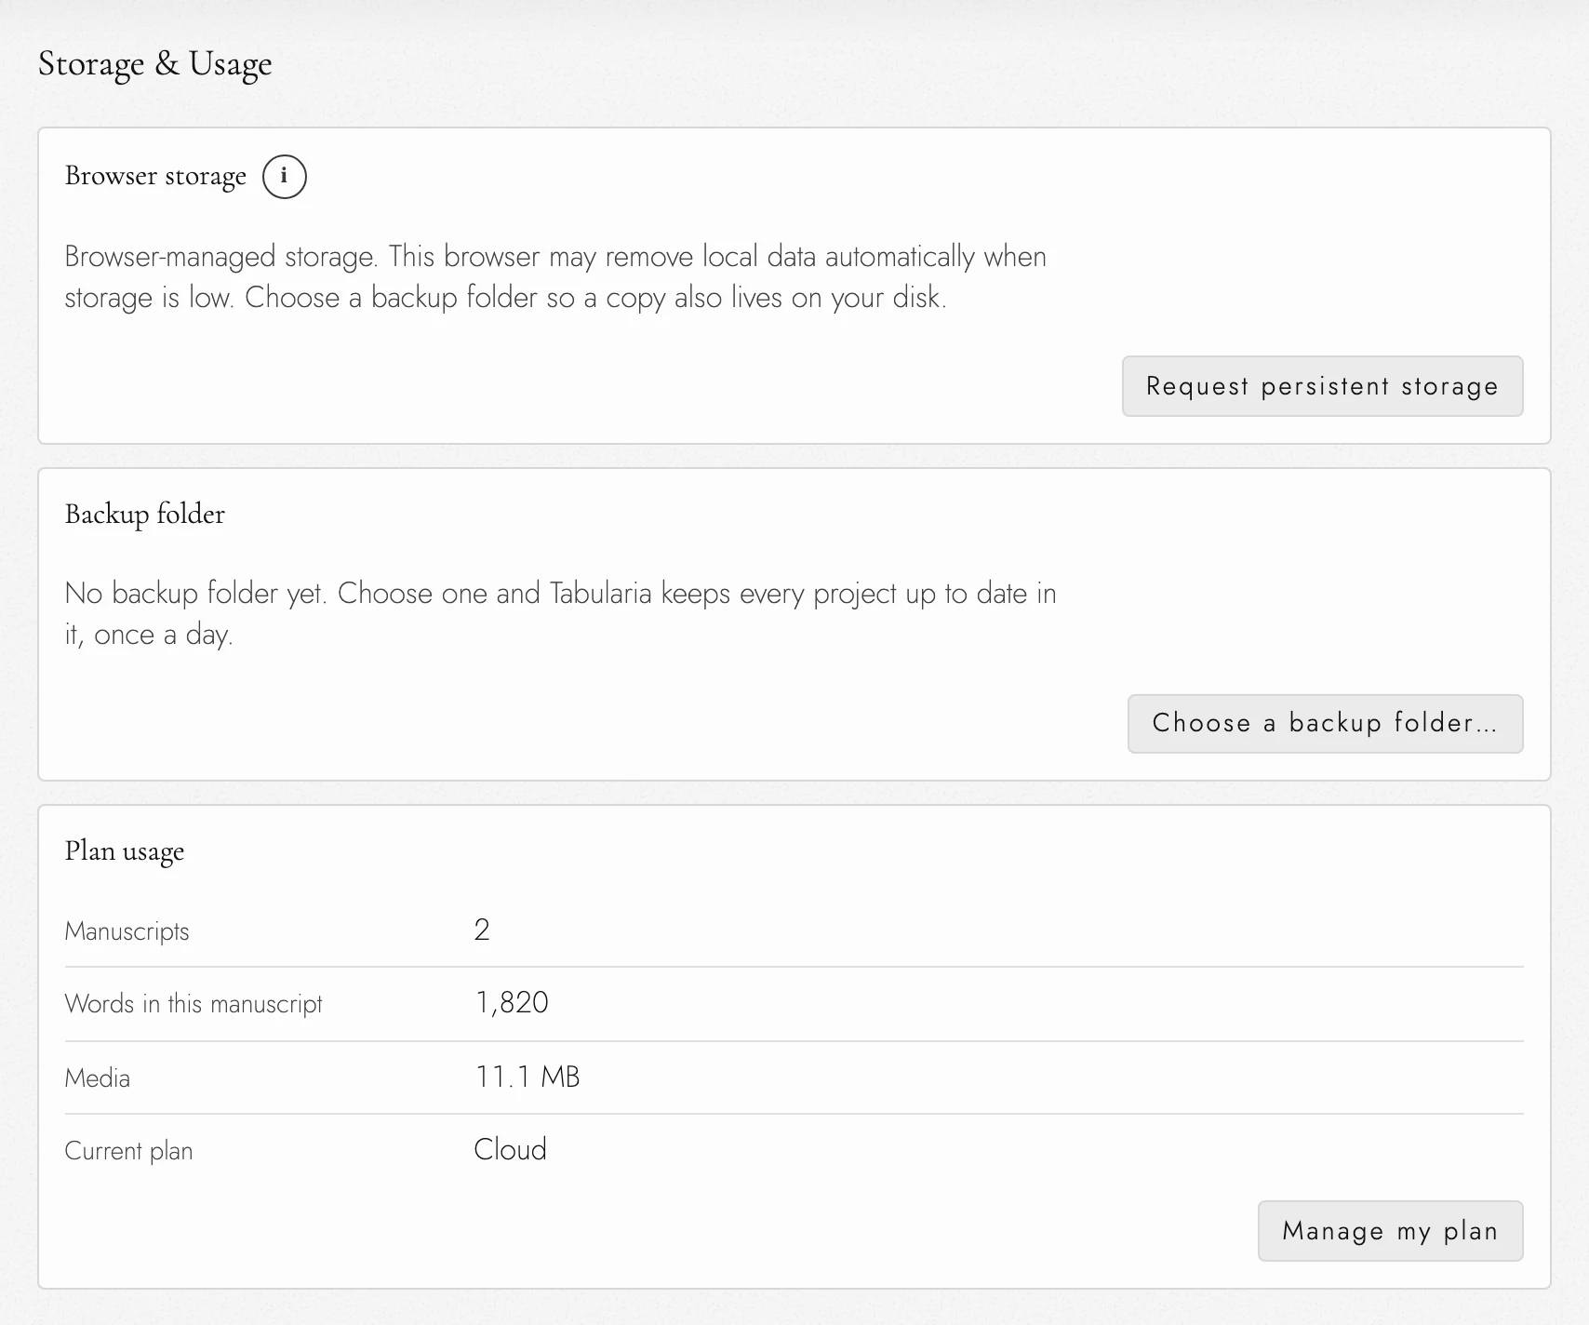The height and width of the screenshot is (1325, 1589).
Task: Select the Manuscripts count value 2
Action: point(482,930)
